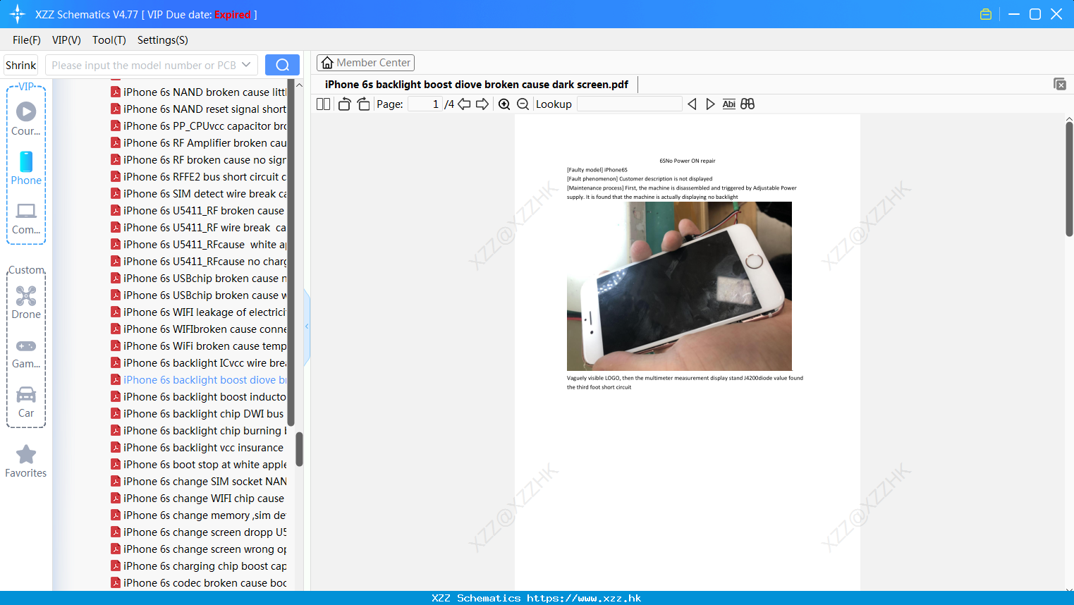1074x605 pixels.
Task: Click the Shrink button
Action: [x=20, y=65]
